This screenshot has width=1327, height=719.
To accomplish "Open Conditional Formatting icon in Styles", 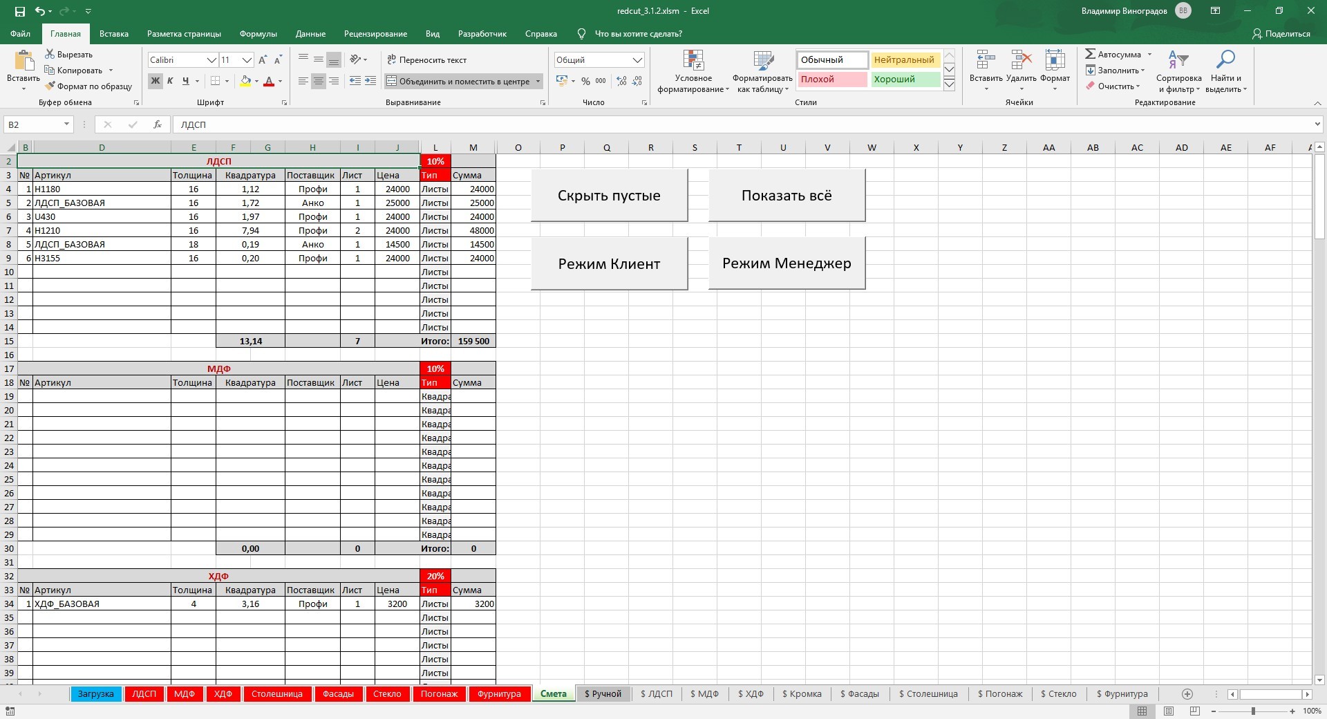I will pos(693,61).
